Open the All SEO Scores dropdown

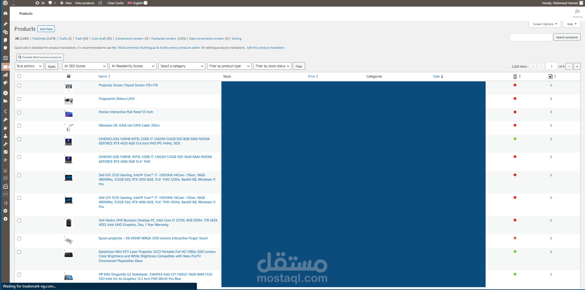[x=85, y=66]
